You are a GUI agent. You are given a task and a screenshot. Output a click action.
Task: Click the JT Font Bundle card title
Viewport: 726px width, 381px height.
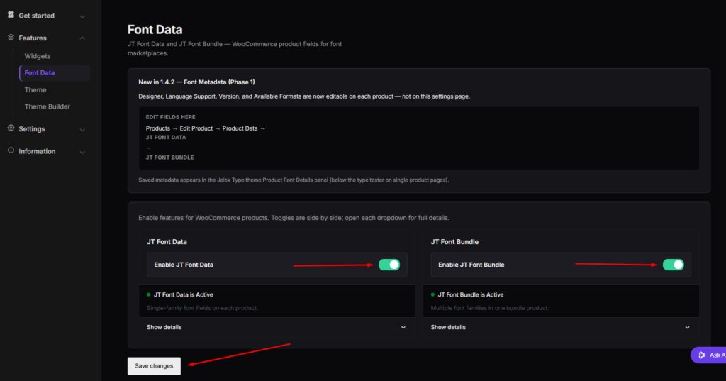click(x=454, y=242)
